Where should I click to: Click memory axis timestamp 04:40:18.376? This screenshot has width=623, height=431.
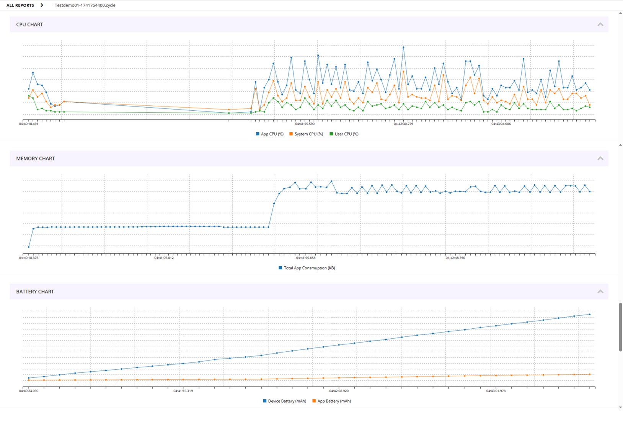click(29, 258)
